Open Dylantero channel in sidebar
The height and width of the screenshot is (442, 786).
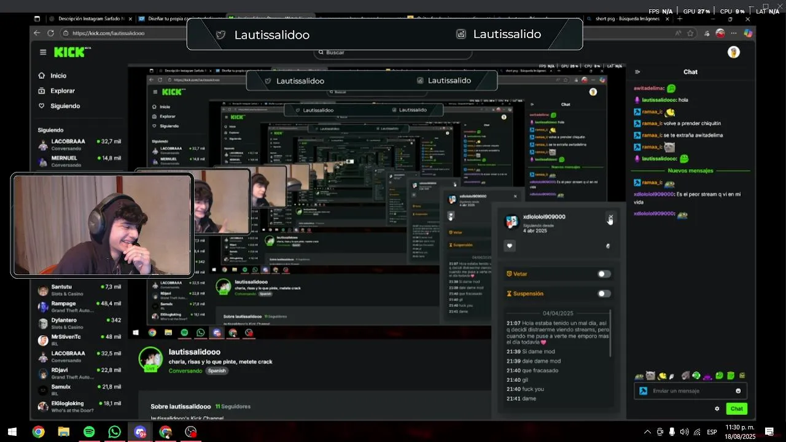[x=79, y=323]
